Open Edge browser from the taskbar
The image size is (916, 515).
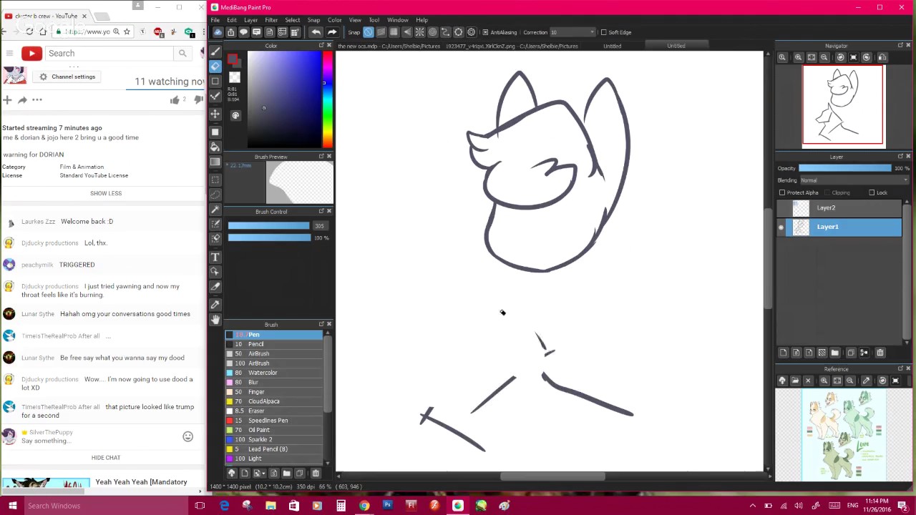[x=224, y=506]
